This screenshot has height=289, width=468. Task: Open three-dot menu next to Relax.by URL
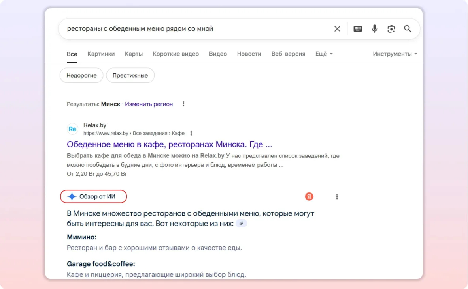coord(191,133)
